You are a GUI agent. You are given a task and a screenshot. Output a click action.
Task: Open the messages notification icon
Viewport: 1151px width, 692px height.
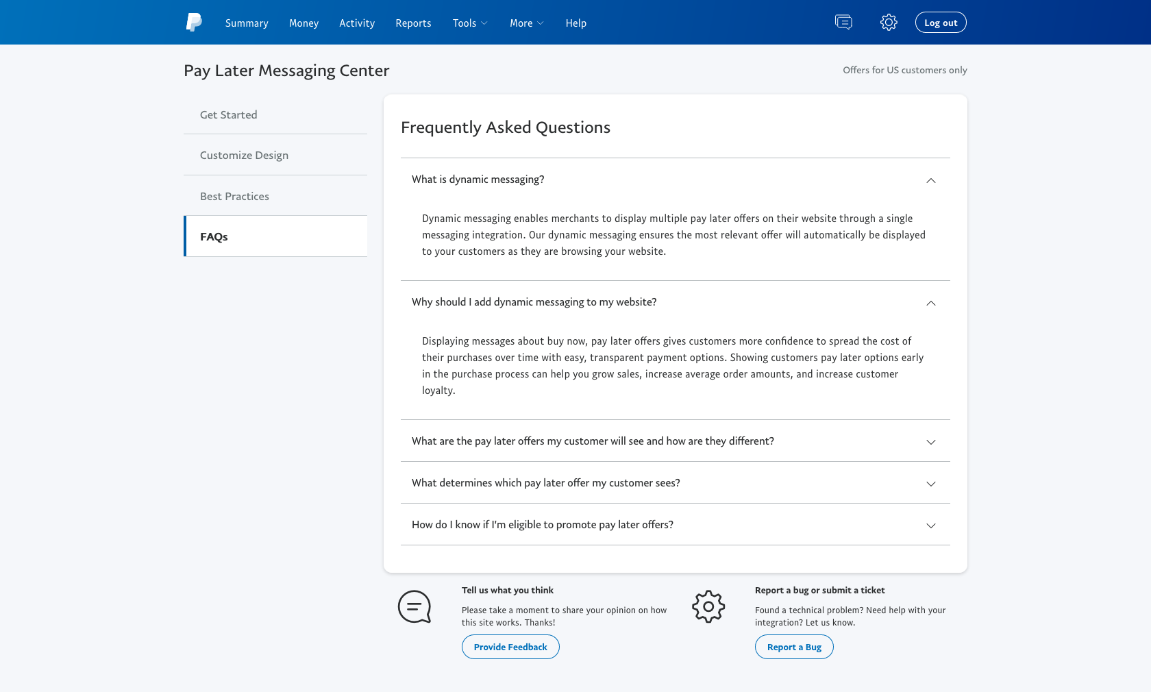coord(843,23)
